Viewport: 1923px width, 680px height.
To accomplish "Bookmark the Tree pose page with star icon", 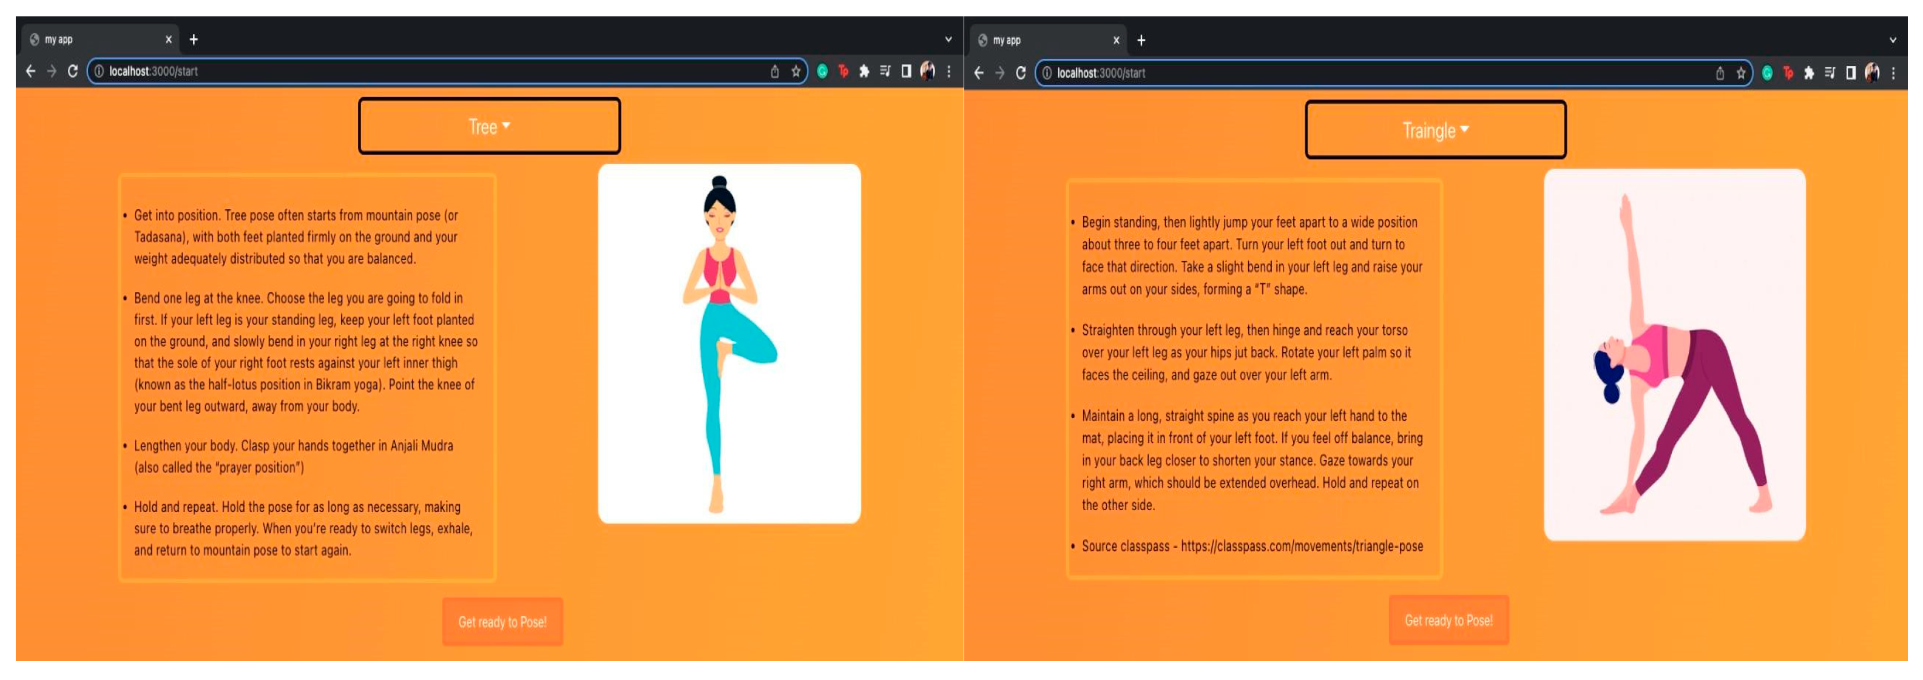I will tap(796, 72).
